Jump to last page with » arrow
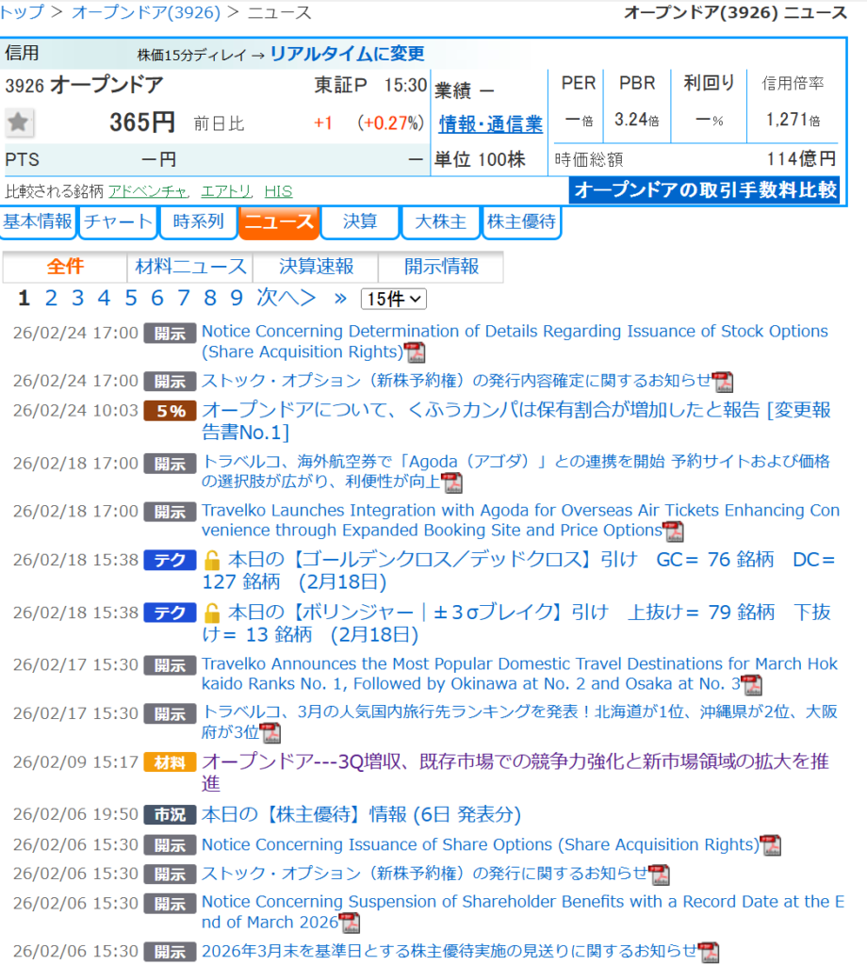The width and height of the screenshot is (867, 965). click(340, 299)
